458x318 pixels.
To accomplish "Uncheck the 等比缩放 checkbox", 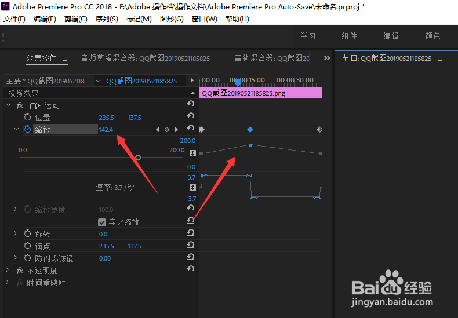I will click(x=102, y=222).
